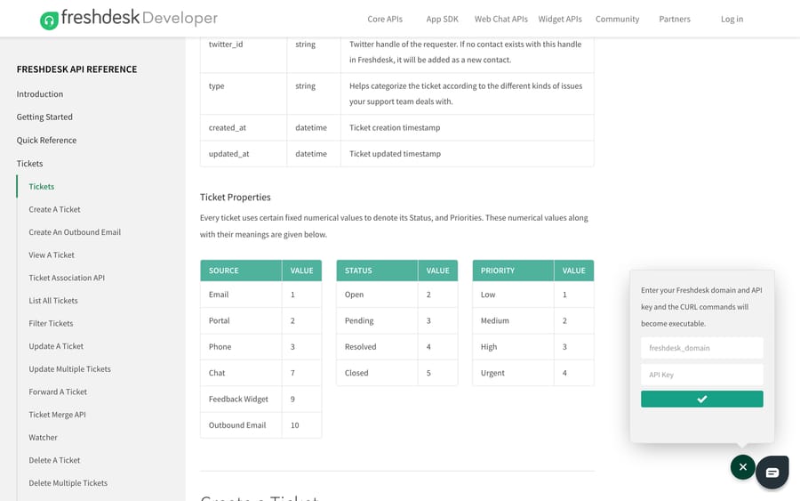
Task: Focus the freshdesk_domain input field
Action: click(x=701, y=348)
